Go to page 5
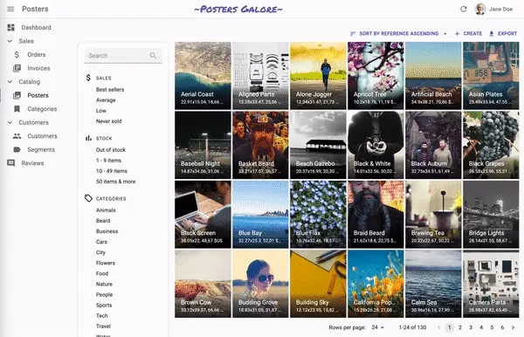The height and width of the screenshot is (337, 524). [x=492, y=327]
